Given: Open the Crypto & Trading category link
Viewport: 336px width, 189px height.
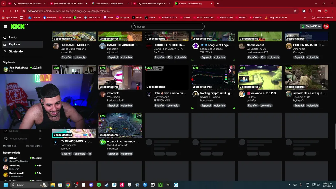Looking at the screenshot, I should tap(210, 97).
